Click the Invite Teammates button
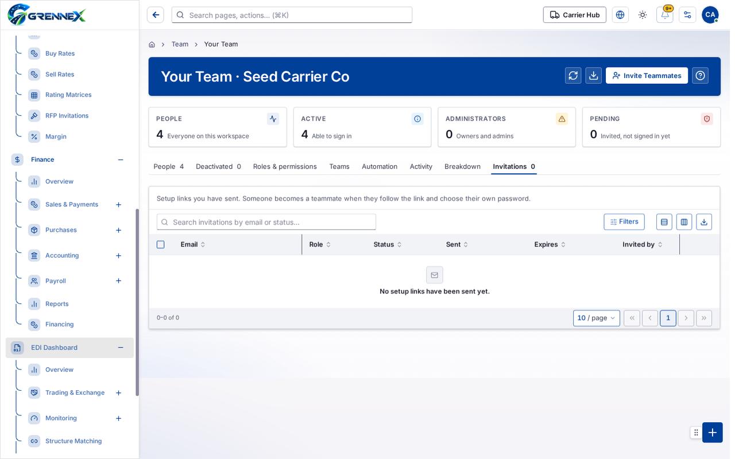735x459 pixels. point(647,76)
